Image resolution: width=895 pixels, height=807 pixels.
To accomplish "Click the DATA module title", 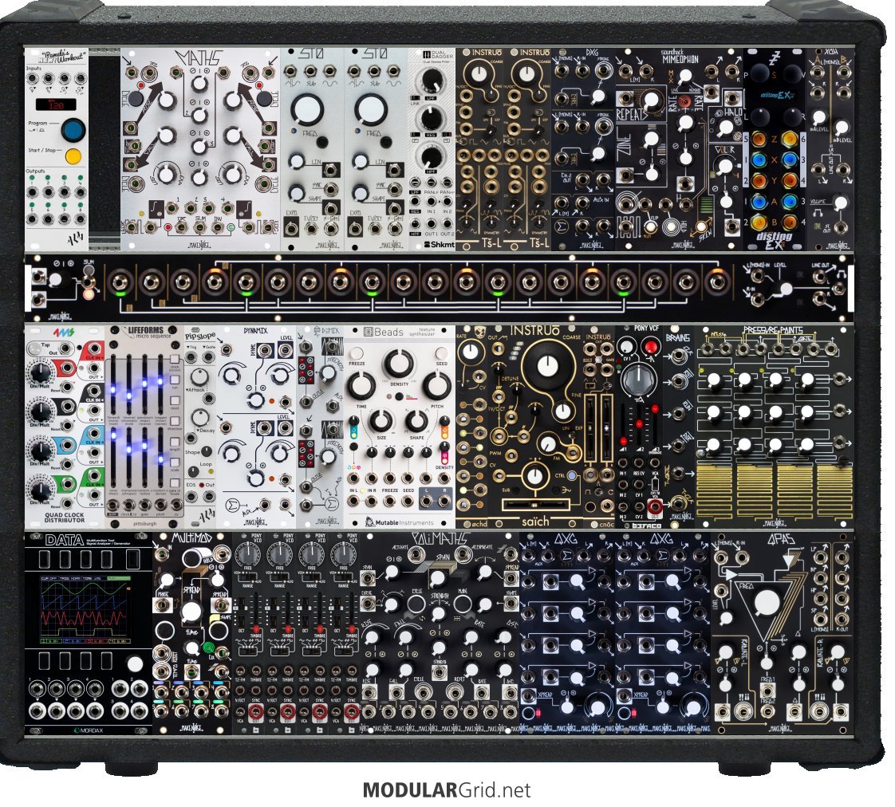I will tap(63, 540).
